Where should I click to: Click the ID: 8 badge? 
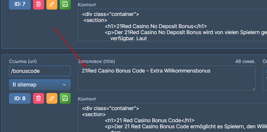(x=20, y=98)
